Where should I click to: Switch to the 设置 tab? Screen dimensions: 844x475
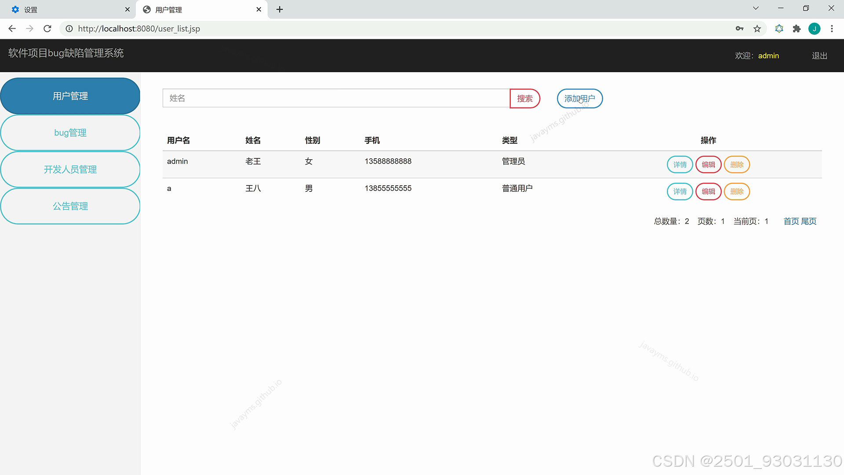coord(68,9)
